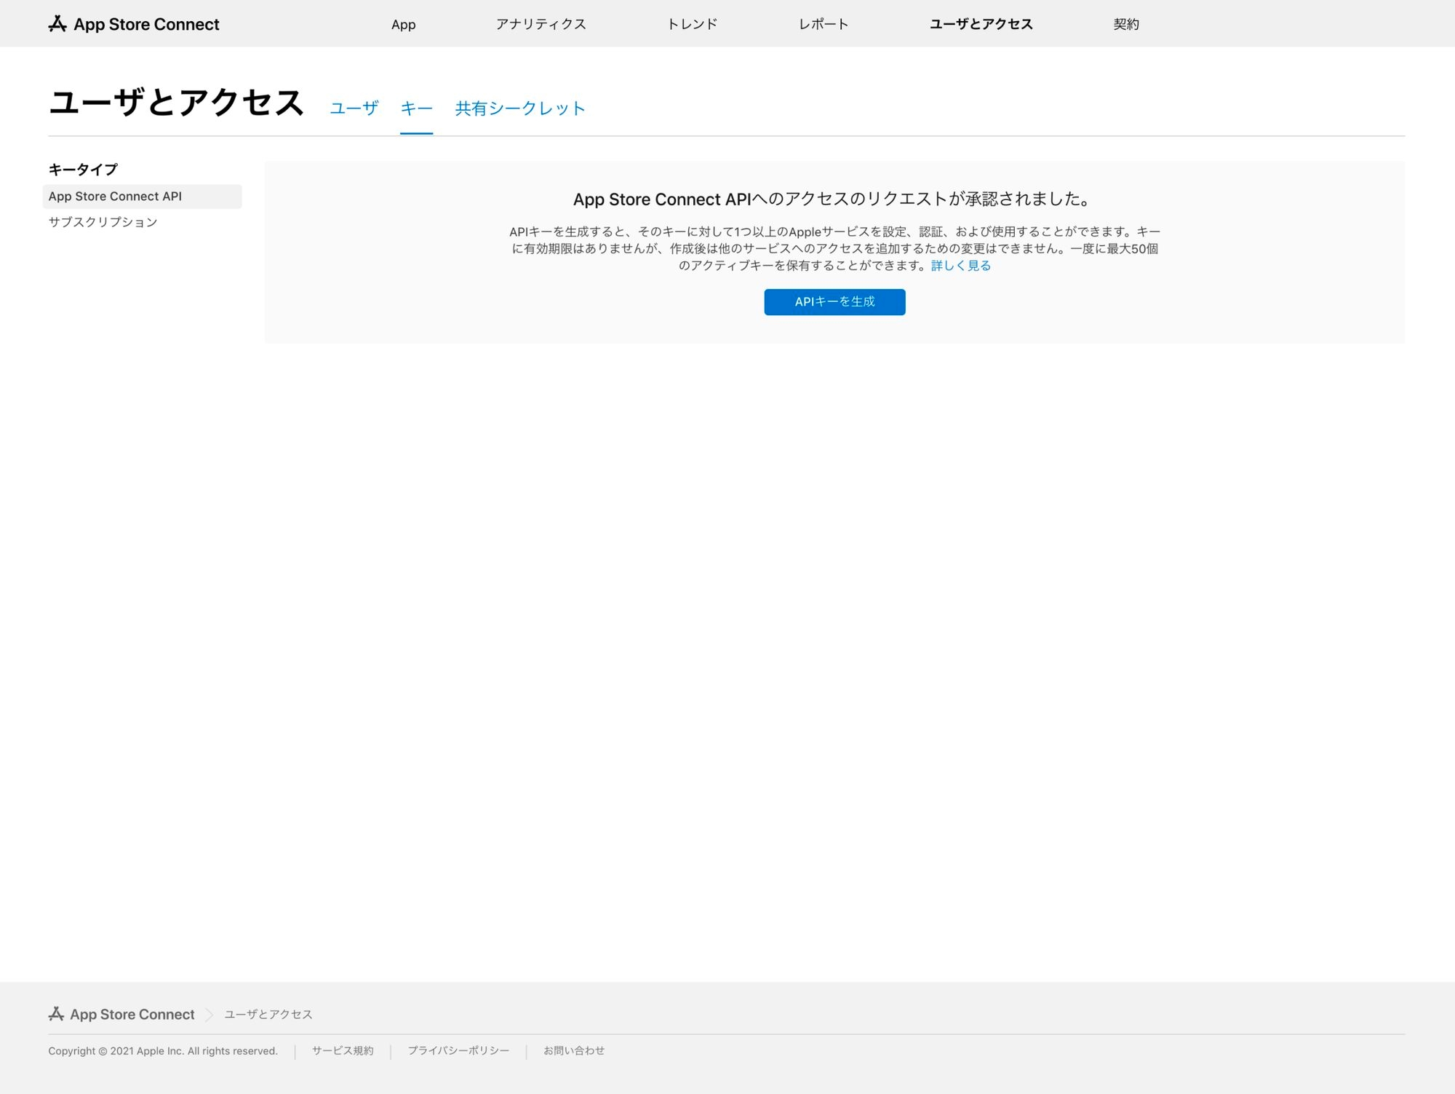
Task: Select ユーザとアクセス in the top navigation
Action: 981,24
